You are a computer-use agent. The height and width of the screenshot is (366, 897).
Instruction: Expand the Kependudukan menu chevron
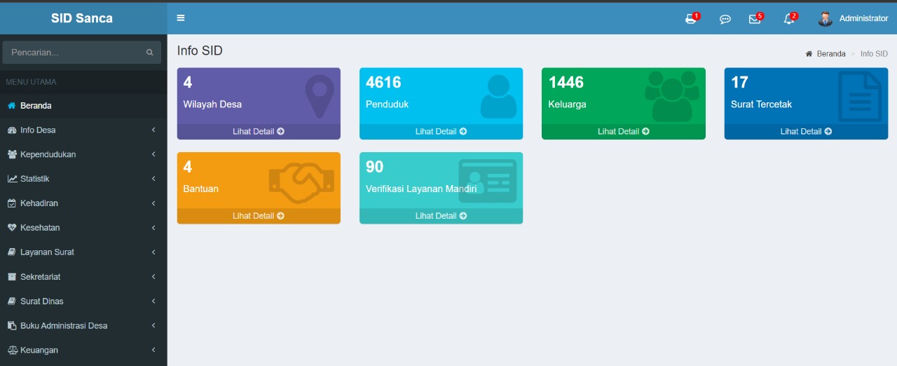click(153, 154)
